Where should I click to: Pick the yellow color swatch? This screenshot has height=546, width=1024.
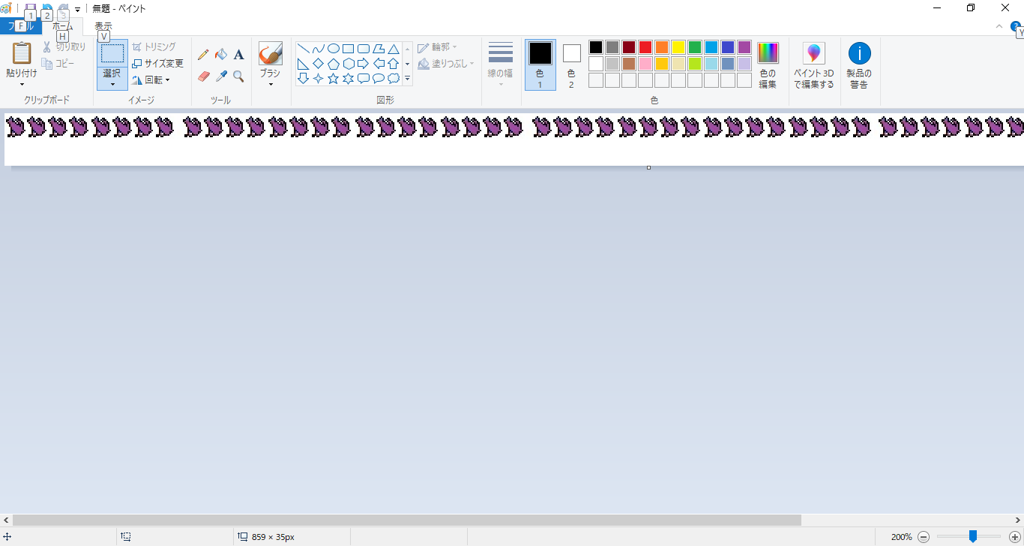(x=678, y=47)
